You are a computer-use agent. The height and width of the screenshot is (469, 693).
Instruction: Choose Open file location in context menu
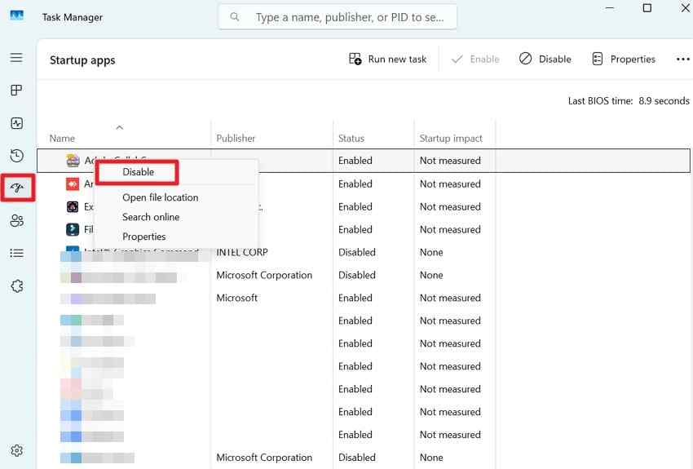tap(161, 197)
